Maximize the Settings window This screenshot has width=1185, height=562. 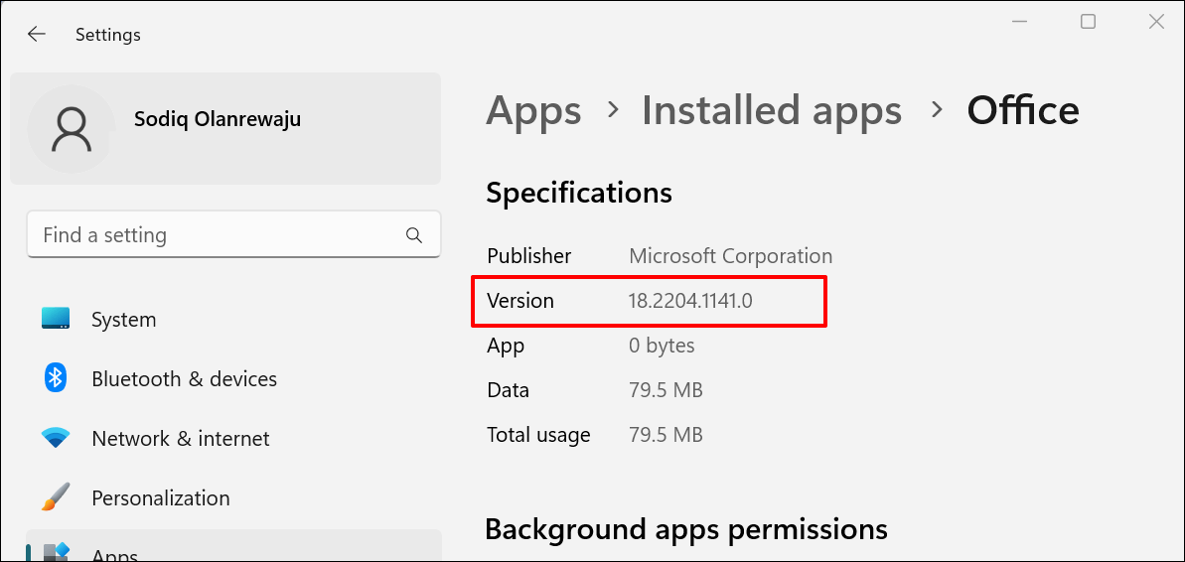1088,22
